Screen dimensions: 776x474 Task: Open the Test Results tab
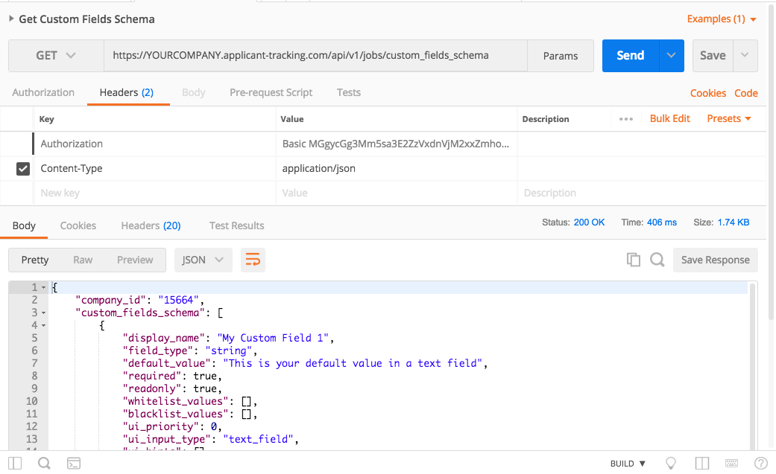coord(236,226)
